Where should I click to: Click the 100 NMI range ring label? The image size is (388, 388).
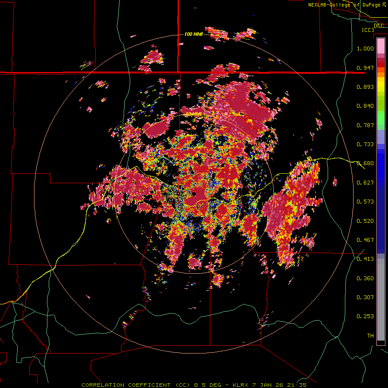pyautogui.click(x=194, y=34)
